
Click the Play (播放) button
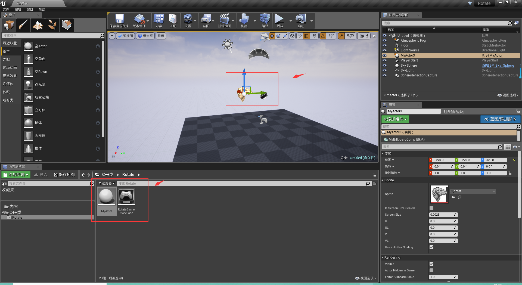click(x=280, y=21)
